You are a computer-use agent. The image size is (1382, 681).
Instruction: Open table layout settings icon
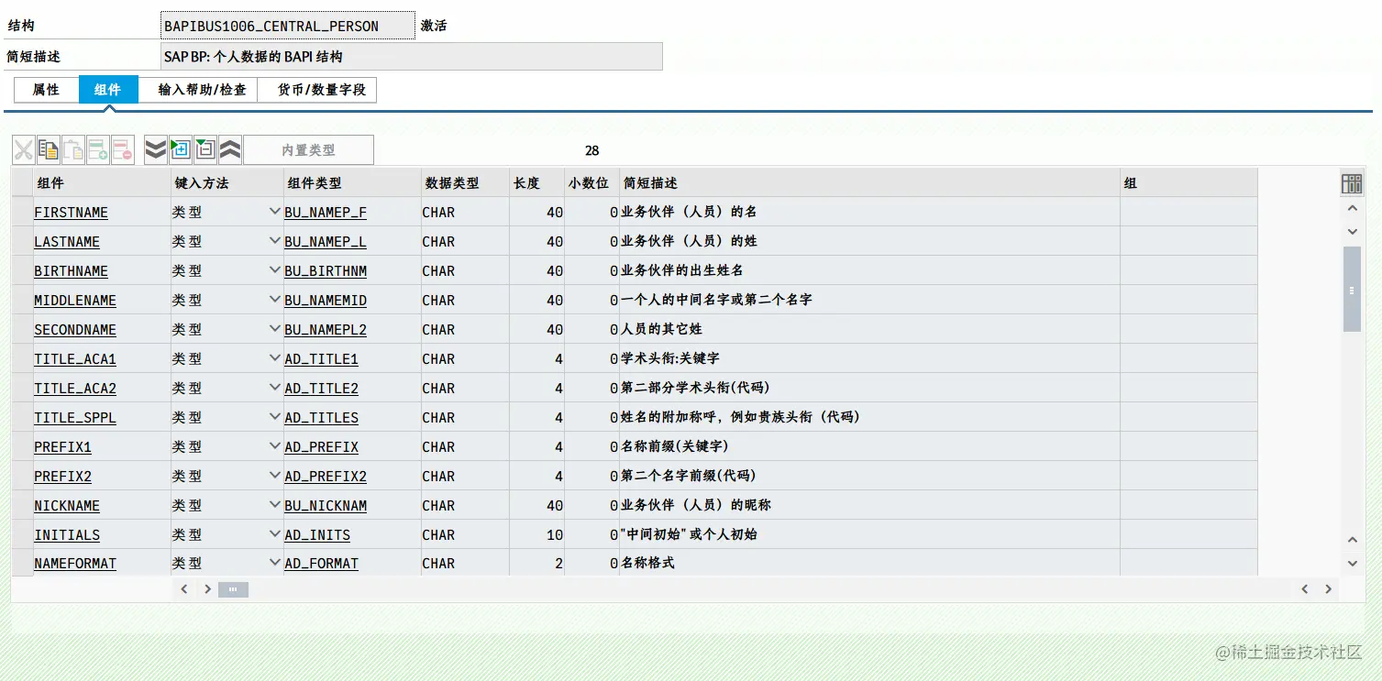[x=1351, y=183]
